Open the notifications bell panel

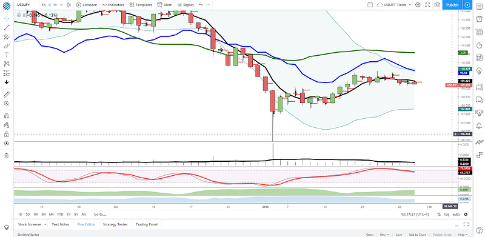click(x=479, y=125)
